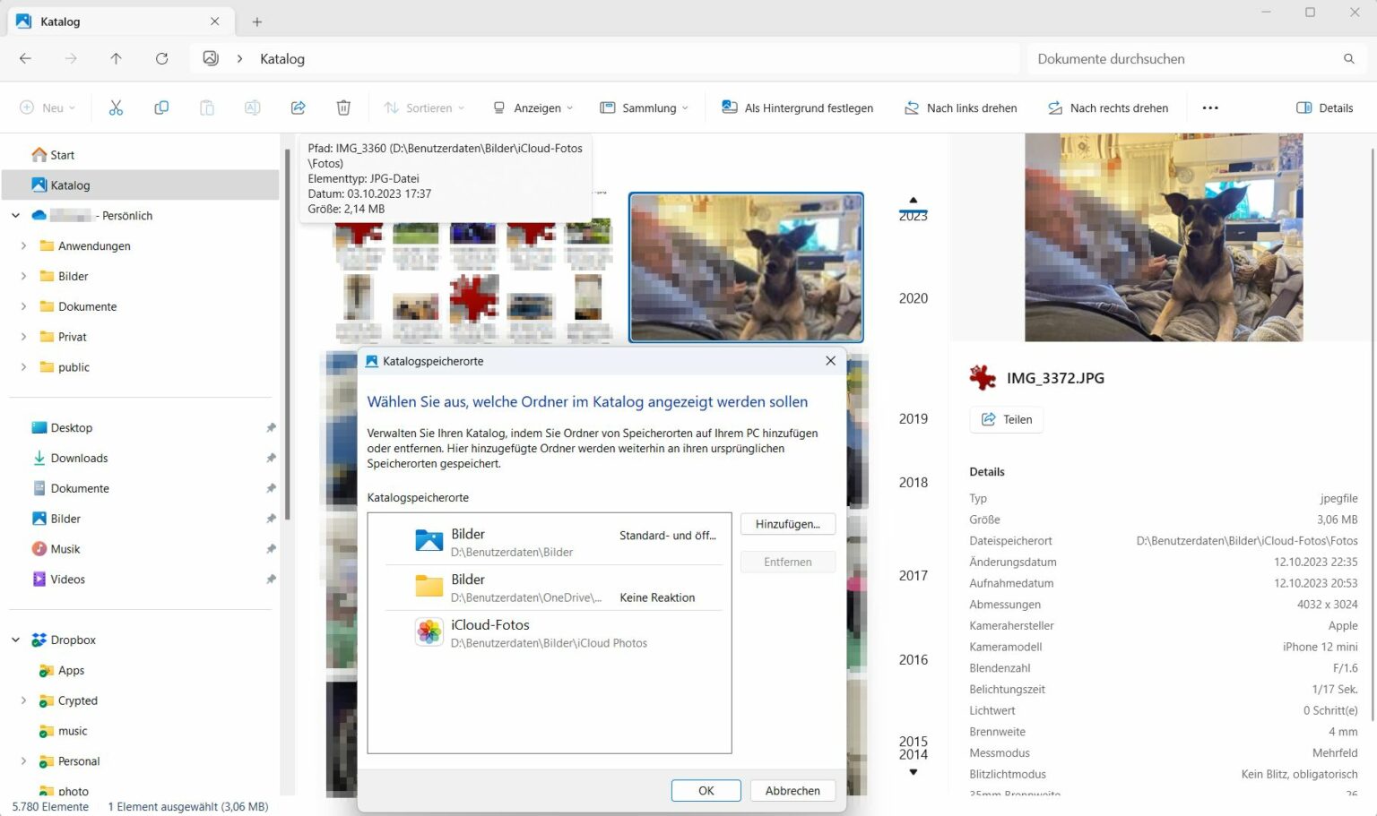Confirm the dialog with OK
Viewport: 1377px width, 816px height.
point(706,790)
